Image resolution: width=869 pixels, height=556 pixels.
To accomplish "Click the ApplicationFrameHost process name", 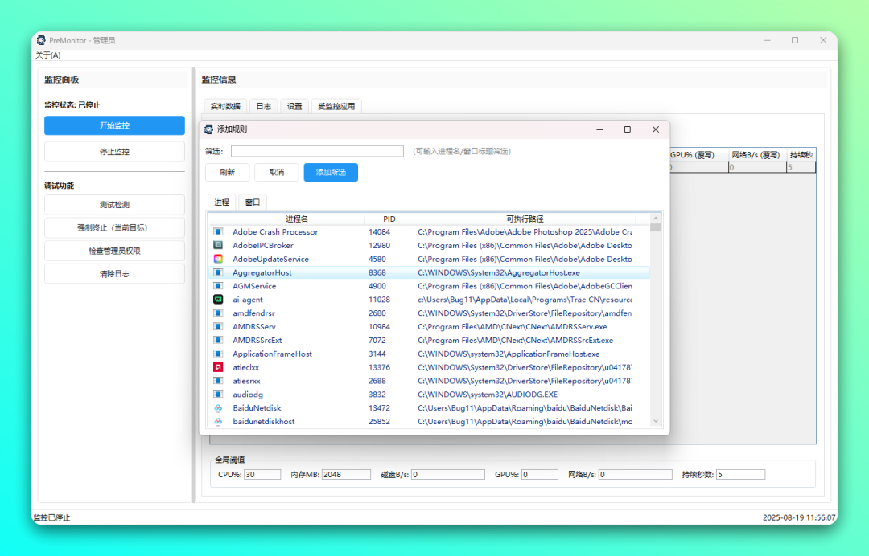I will point(272,354).
